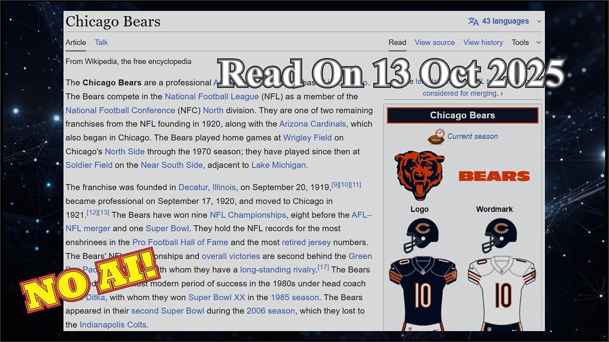Click the long-standing rivalry link
The image size is (609, 342).
point(278,270)
